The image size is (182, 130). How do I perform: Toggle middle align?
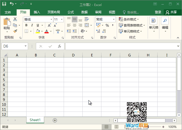pos(75,19)
